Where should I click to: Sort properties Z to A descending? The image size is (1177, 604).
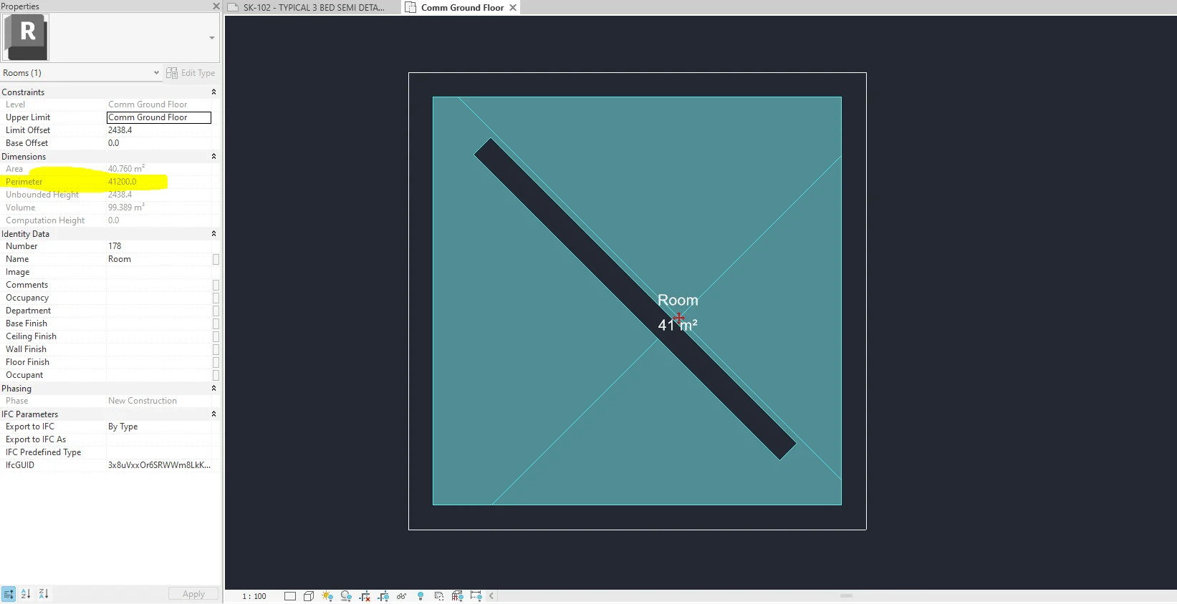[44, 594]
